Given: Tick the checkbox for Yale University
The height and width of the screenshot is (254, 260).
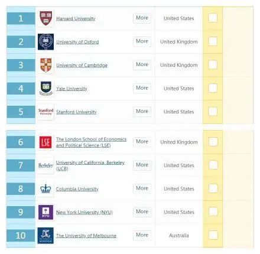Looking at the screenshot, I should click(213, 88).
